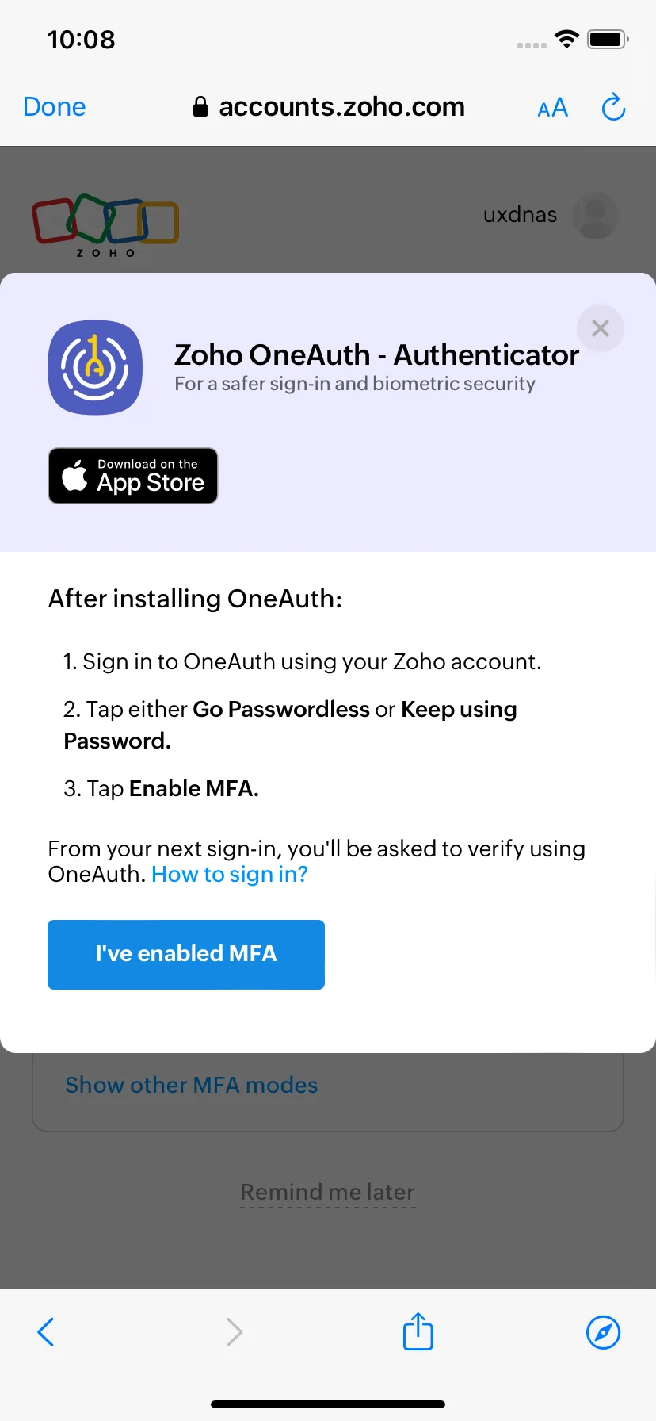This screenshot has height=1421, width=656.
Task: Open the share sheet icon
Action: pyautogui.click(x=418, y=1331)
